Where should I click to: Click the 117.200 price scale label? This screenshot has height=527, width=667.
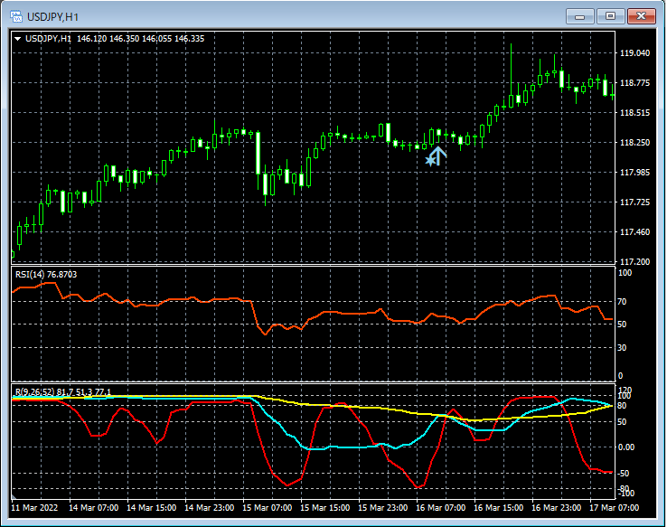pyautogui.click(x=635, y=261)
